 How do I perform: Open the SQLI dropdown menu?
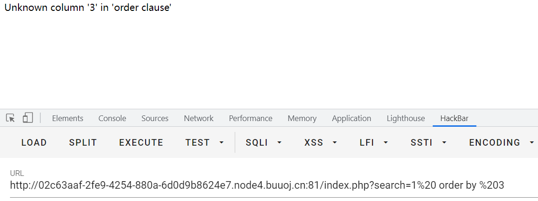[x=263, y=142]
